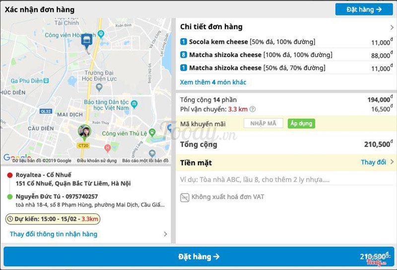This screenshot has width=397, height=270.
Task: Open the map's Điều khoản sử dụng link
Action: [97, 161]
